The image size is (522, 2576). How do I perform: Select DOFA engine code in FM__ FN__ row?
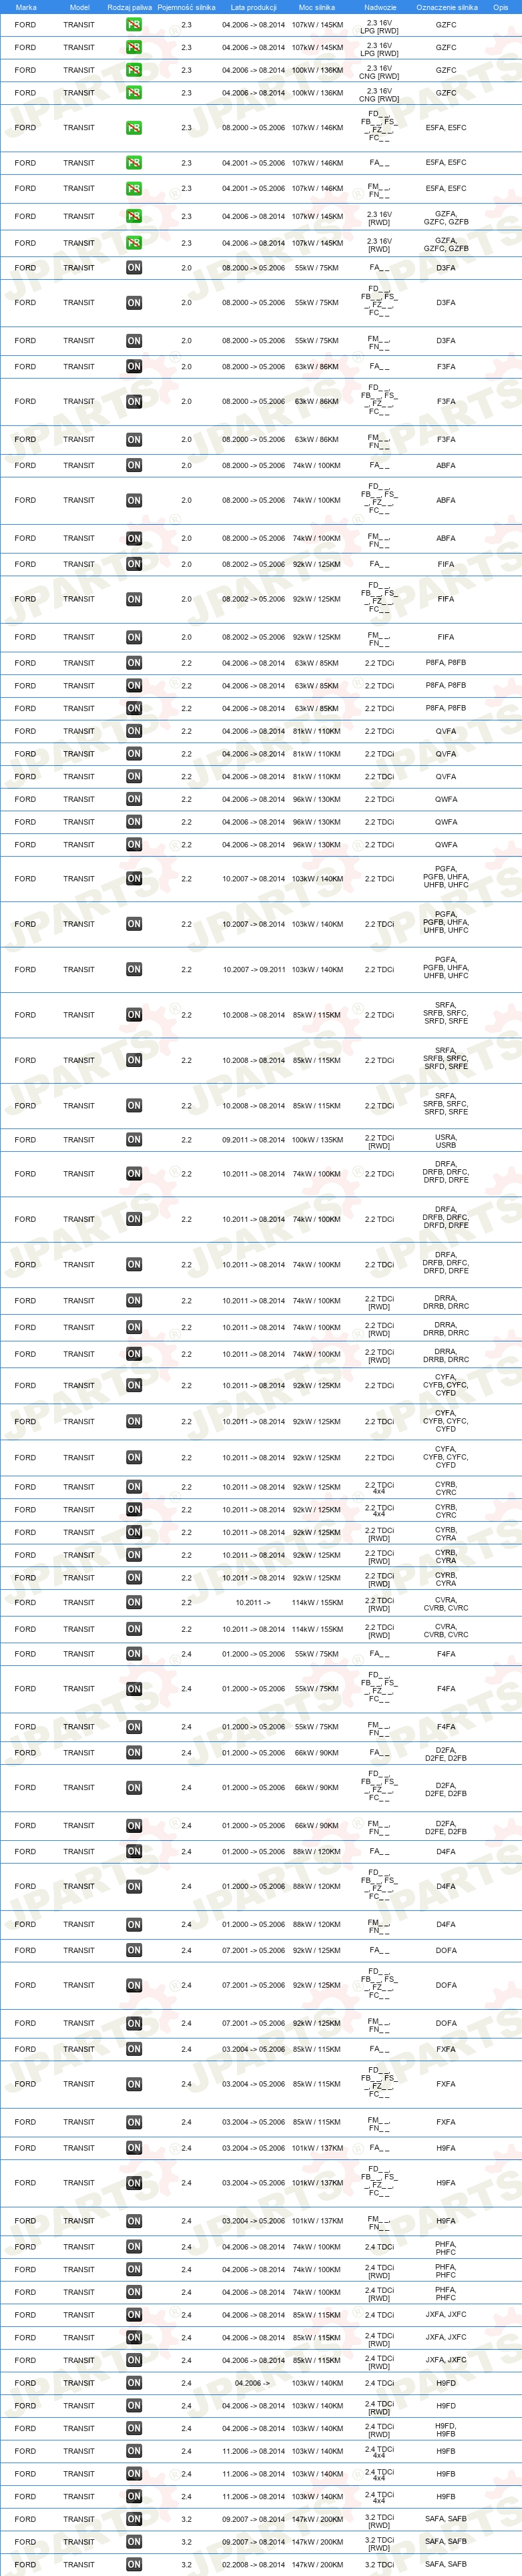pos(446,2024)
